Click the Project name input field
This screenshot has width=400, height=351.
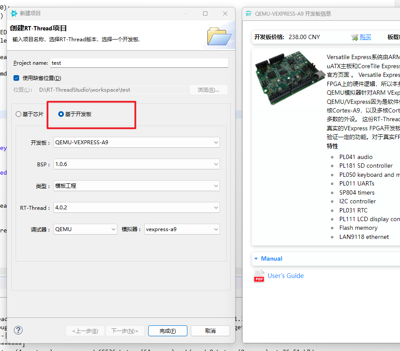(x=139, y=63)
